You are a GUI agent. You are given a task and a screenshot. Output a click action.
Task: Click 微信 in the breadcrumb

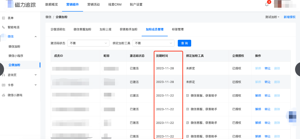click(48, 17)
